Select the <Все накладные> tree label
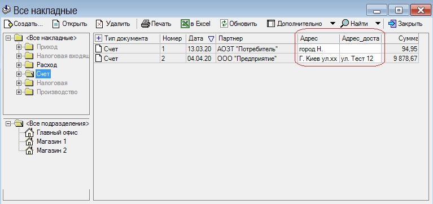433x204 pixels. pyautogui.click(x=51, y=38)
